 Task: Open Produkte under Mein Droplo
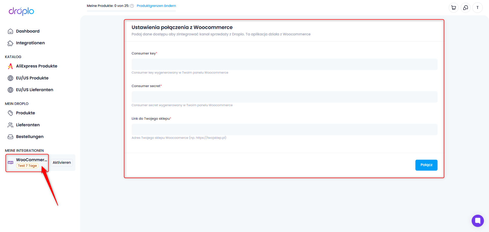(x=25, y=113)
